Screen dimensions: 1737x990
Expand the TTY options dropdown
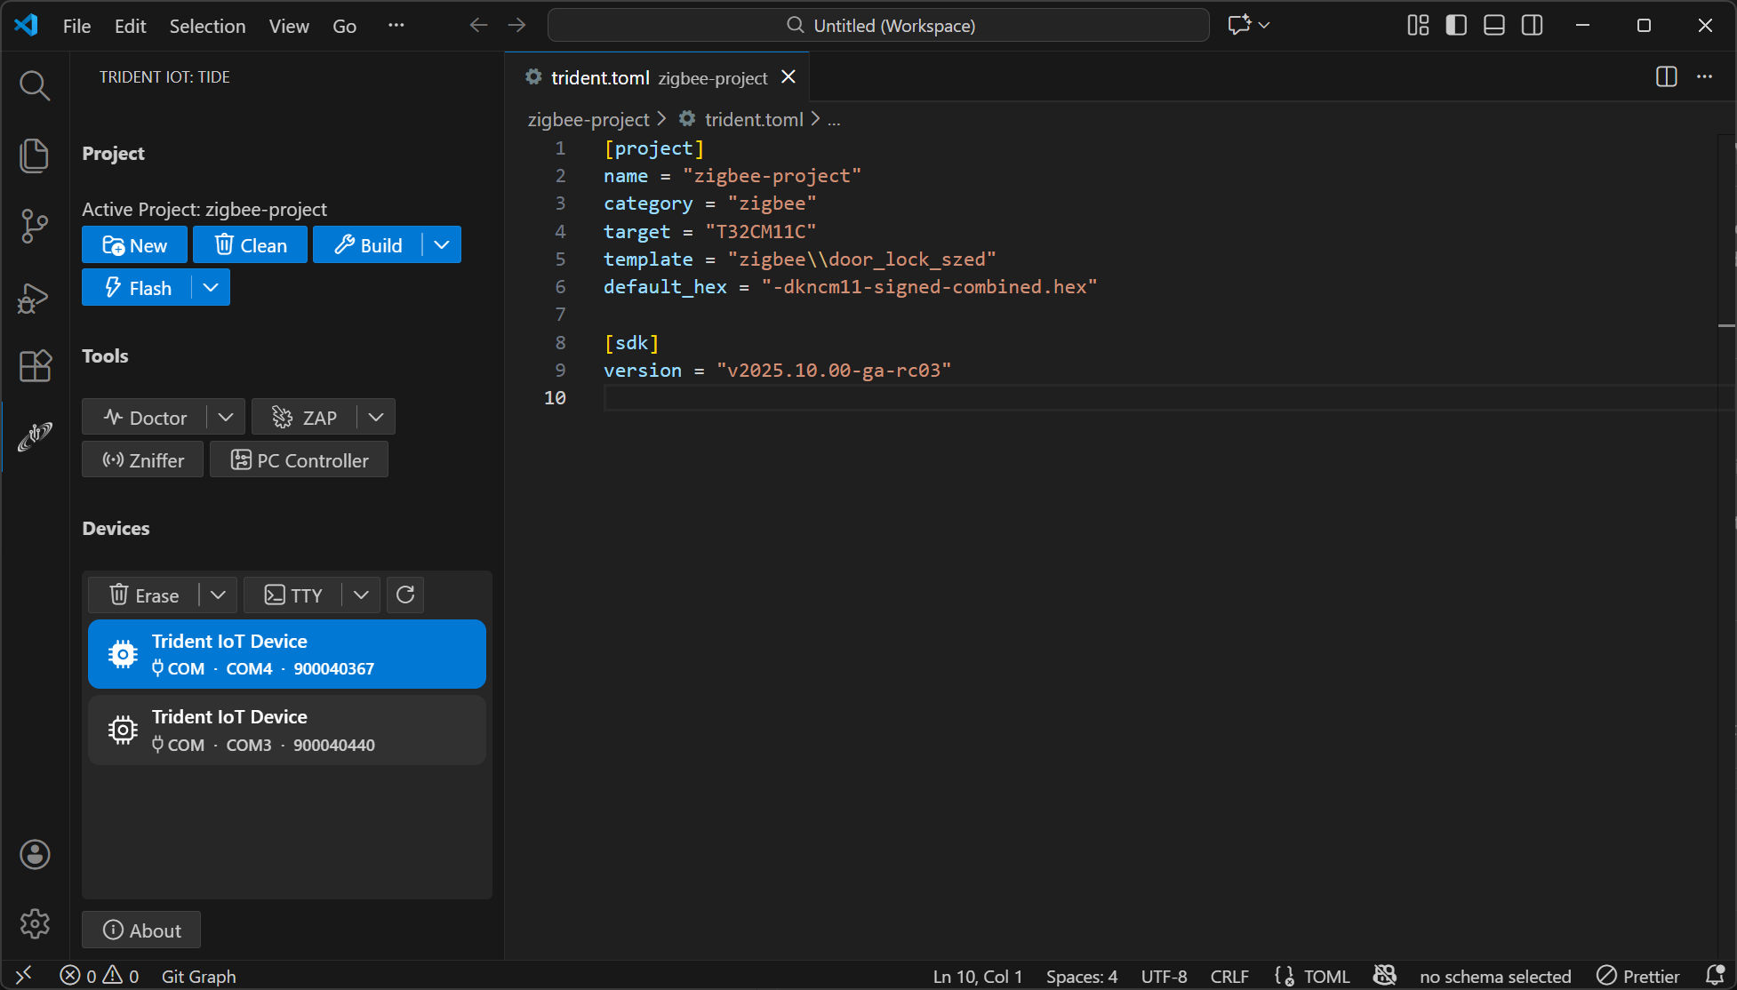point(361,595)
